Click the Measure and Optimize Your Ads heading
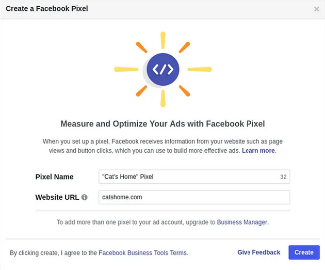 163,124
